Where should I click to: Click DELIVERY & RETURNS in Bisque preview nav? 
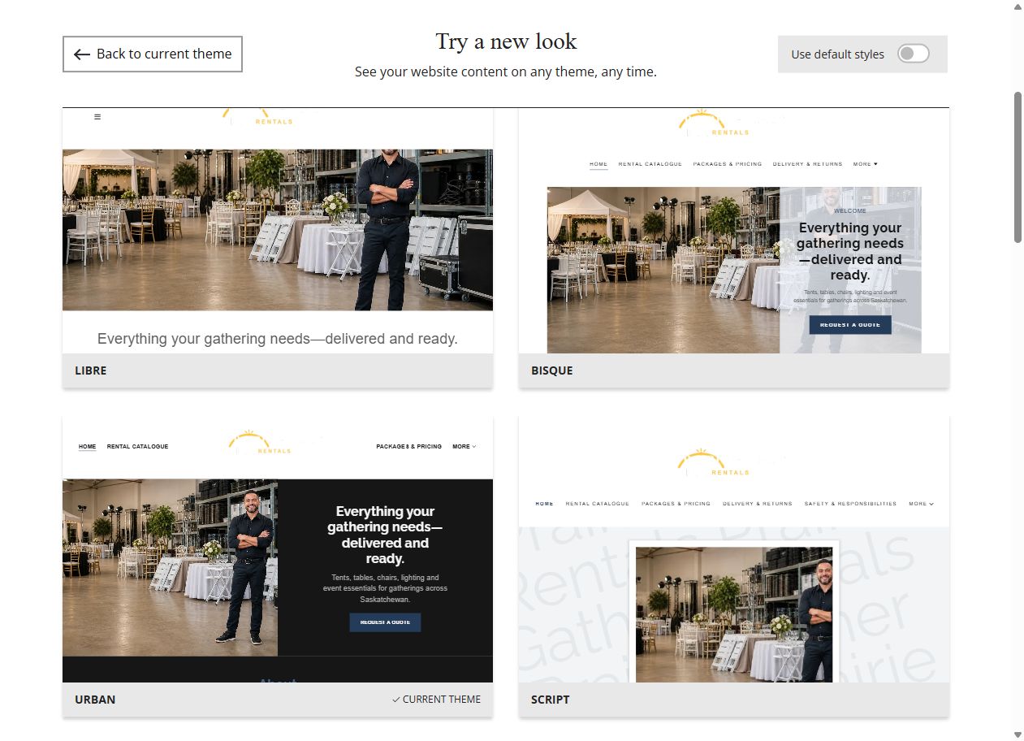[807, 164]
